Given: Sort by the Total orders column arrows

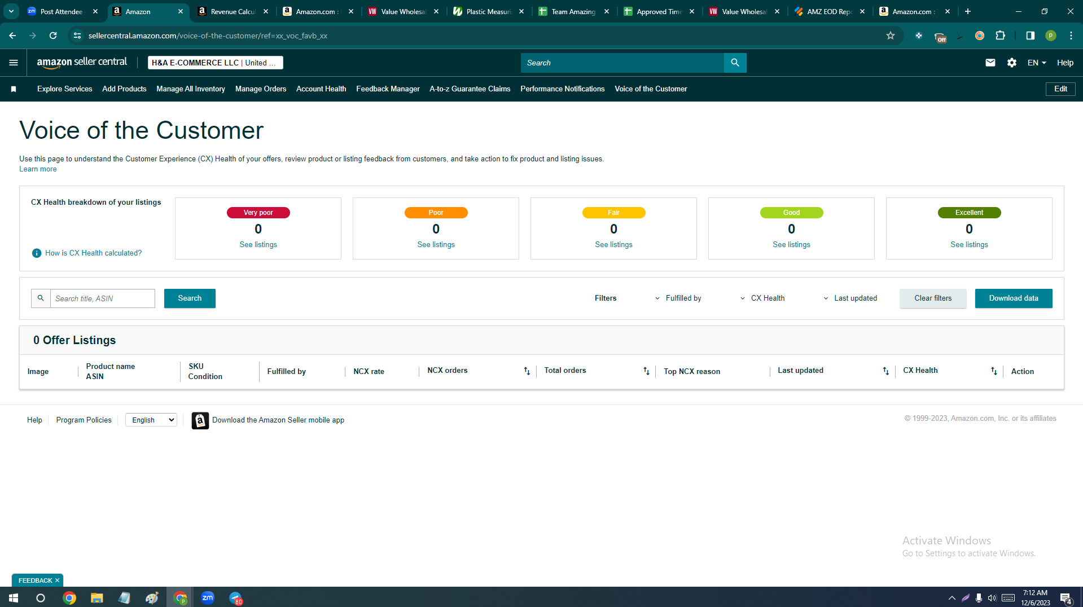Looking at the screenshot, I should (x=646, y=371).
